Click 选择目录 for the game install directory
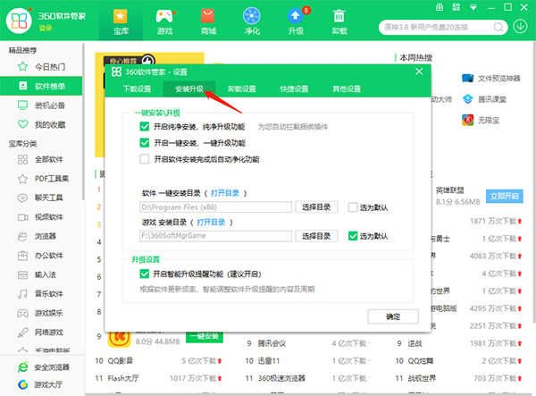The height and width of the screenshot is (396, 536). [316, 236]
